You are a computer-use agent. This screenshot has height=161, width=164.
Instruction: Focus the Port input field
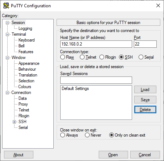point(145,44)
